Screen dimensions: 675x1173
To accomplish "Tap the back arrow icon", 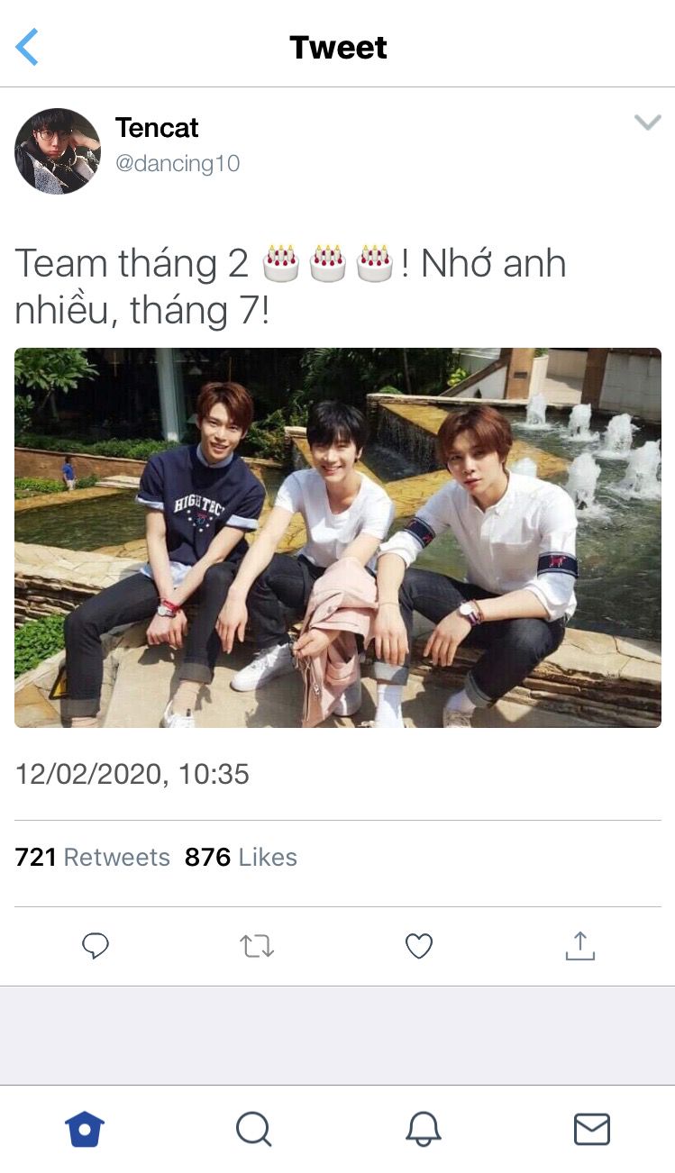I will click(27, 47).
